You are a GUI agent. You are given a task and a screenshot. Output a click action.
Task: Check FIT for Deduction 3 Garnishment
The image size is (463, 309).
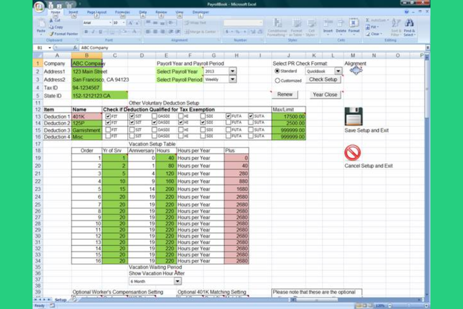pos(108,130)
